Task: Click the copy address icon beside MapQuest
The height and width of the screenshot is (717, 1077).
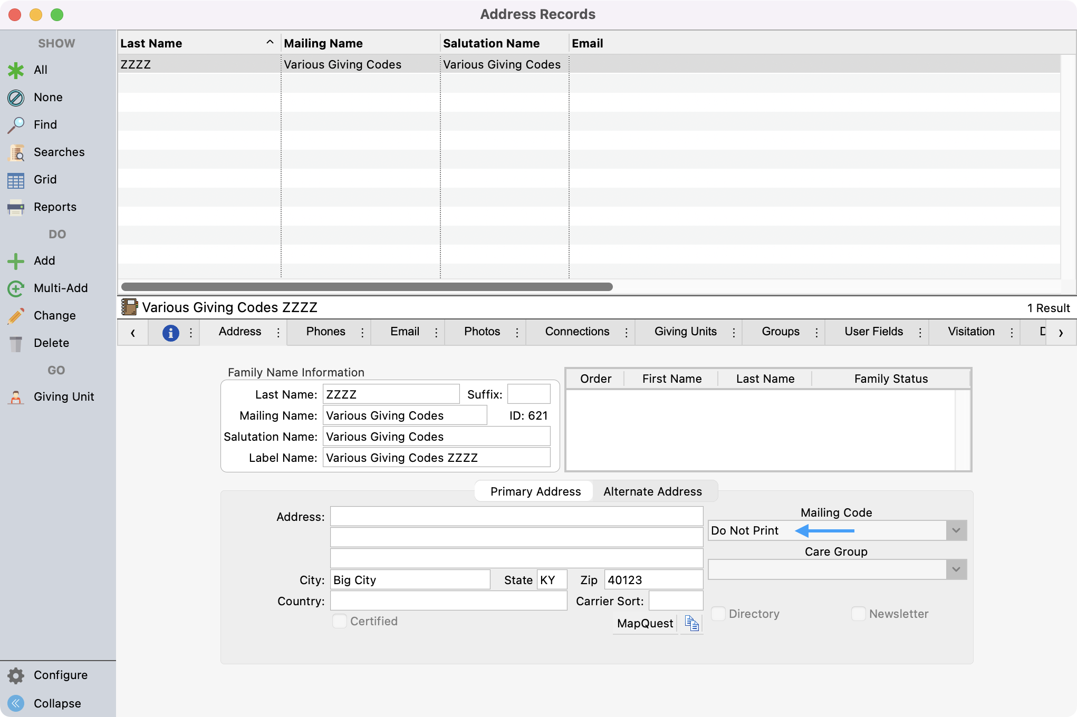Action: [x=691, y=623]
